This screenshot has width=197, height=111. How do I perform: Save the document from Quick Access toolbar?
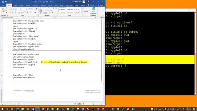coord(3,2)
